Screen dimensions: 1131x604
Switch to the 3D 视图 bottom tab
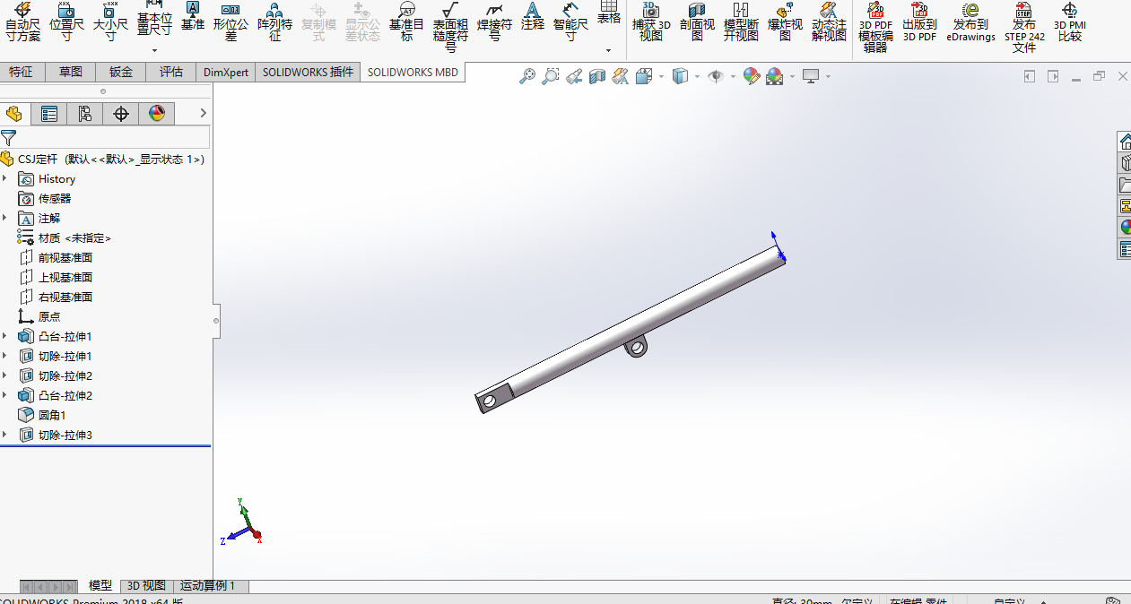pyautogui.click(x=146, y=585)
